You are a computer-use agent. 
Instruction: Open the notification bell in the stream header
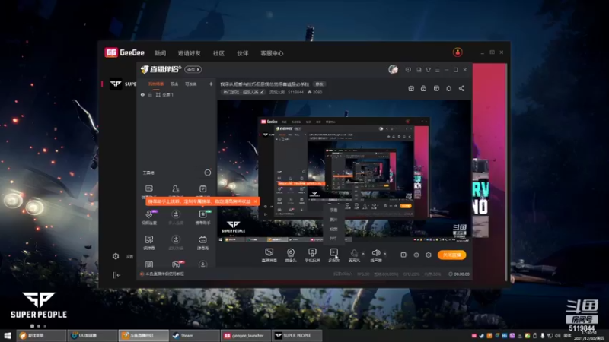click(448, 88)
